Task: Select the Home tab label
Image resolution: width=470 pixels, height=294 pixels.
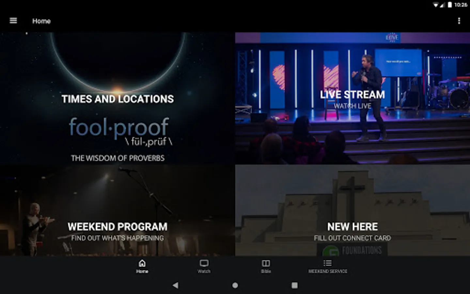Action: pyautogui.click(x=142, y=271)
